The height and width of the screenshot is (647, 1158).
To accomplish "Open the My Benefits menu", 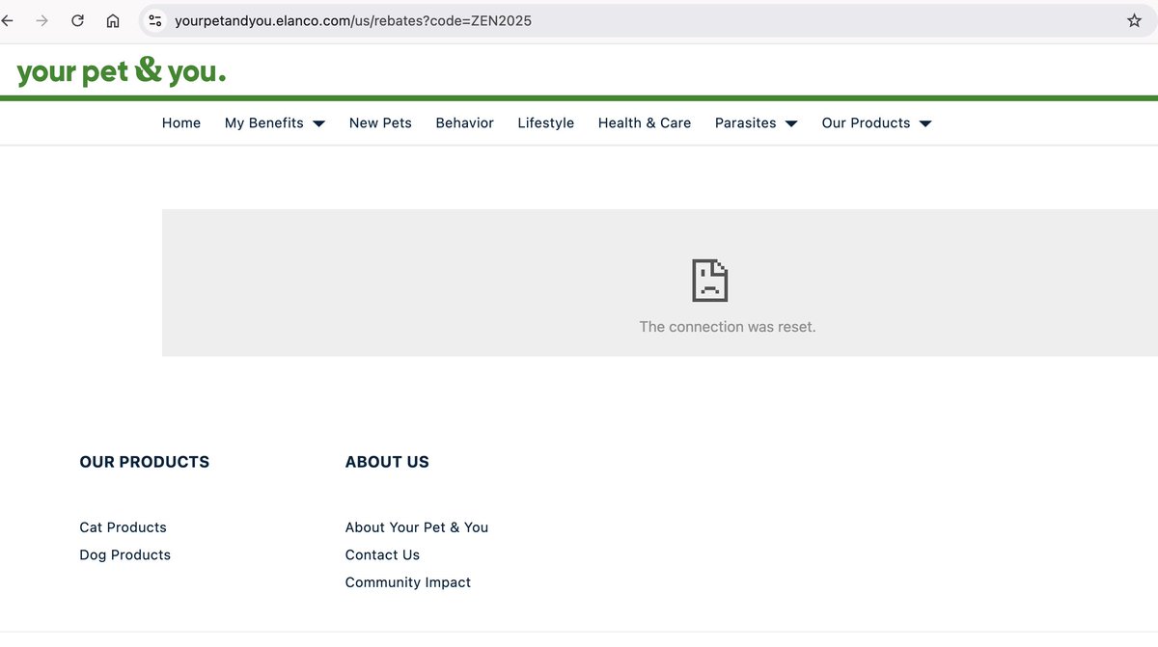I will [264, 122].
